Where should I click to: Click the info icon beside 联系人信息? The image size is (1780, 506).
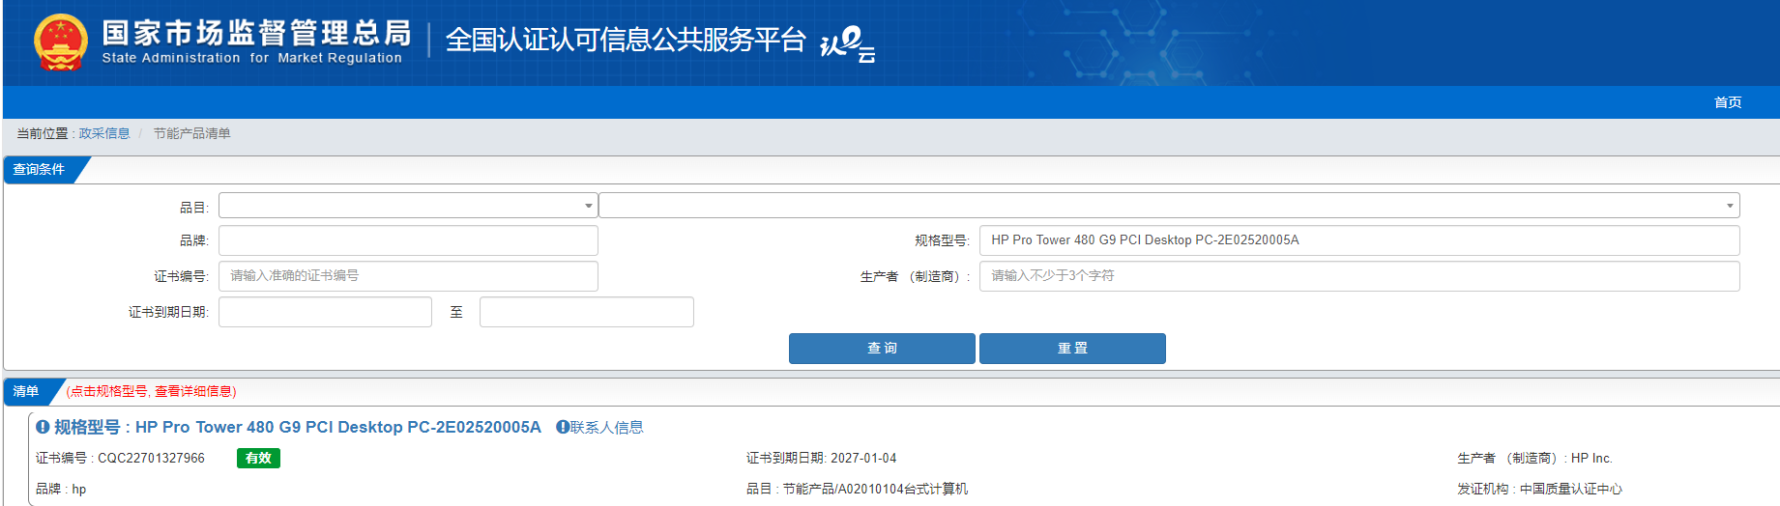(x=563, y=427)
